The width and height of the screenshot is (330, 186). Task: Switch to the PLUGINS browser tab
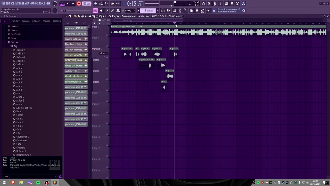[x=26, y=21]
